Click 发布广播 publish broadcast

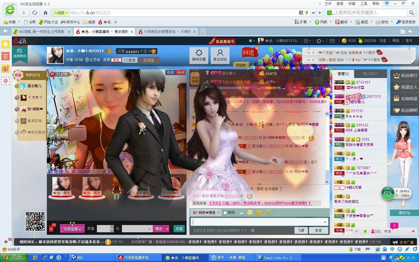(x=403, y=242)
